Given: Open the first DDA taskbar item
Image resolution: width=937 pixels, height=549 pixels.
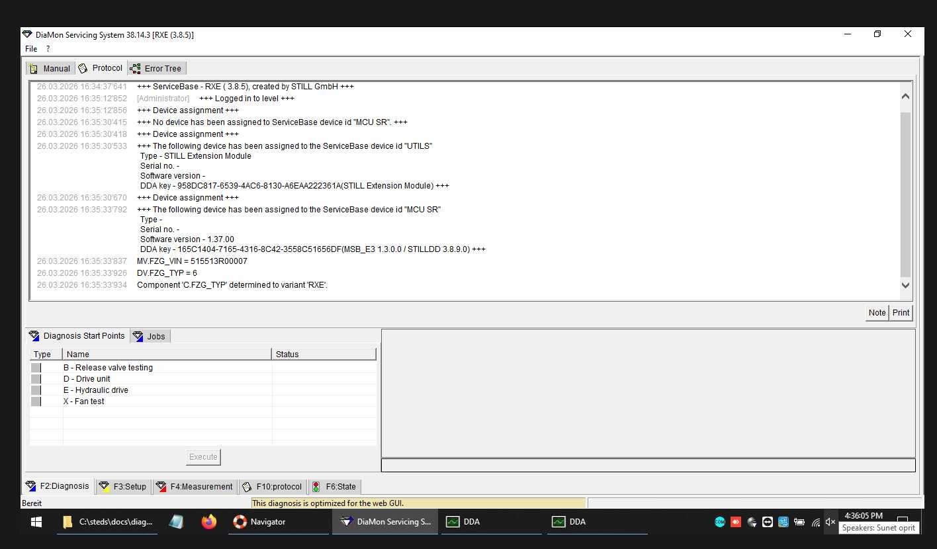Looking at the screenshot, I should tap(493, 522).
